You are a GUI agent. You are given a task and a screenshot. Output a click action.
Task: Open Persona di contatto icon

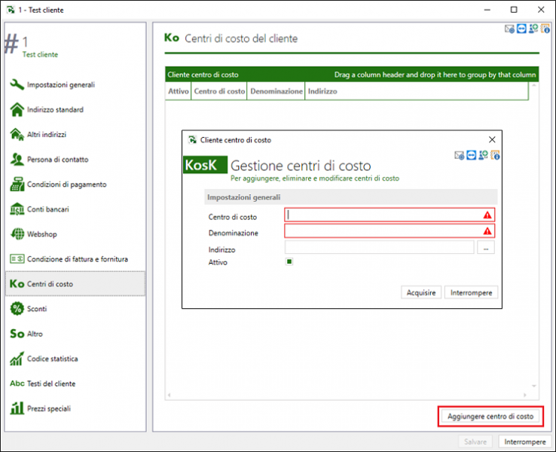click(17, 159)
